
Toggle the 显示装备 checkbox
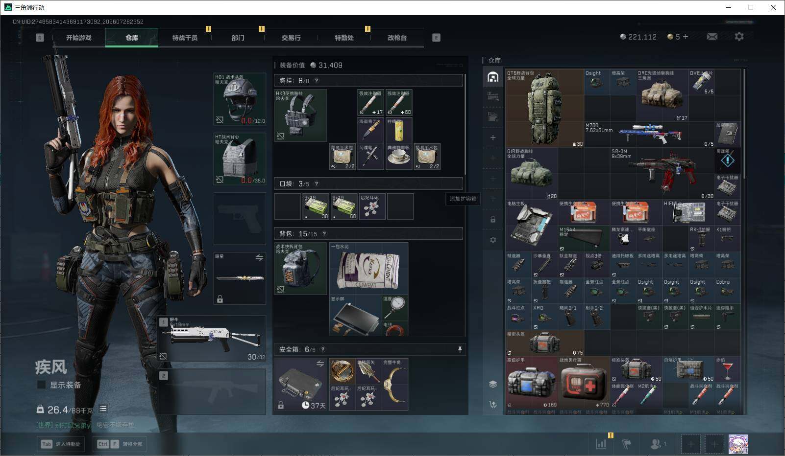[42, 385]
